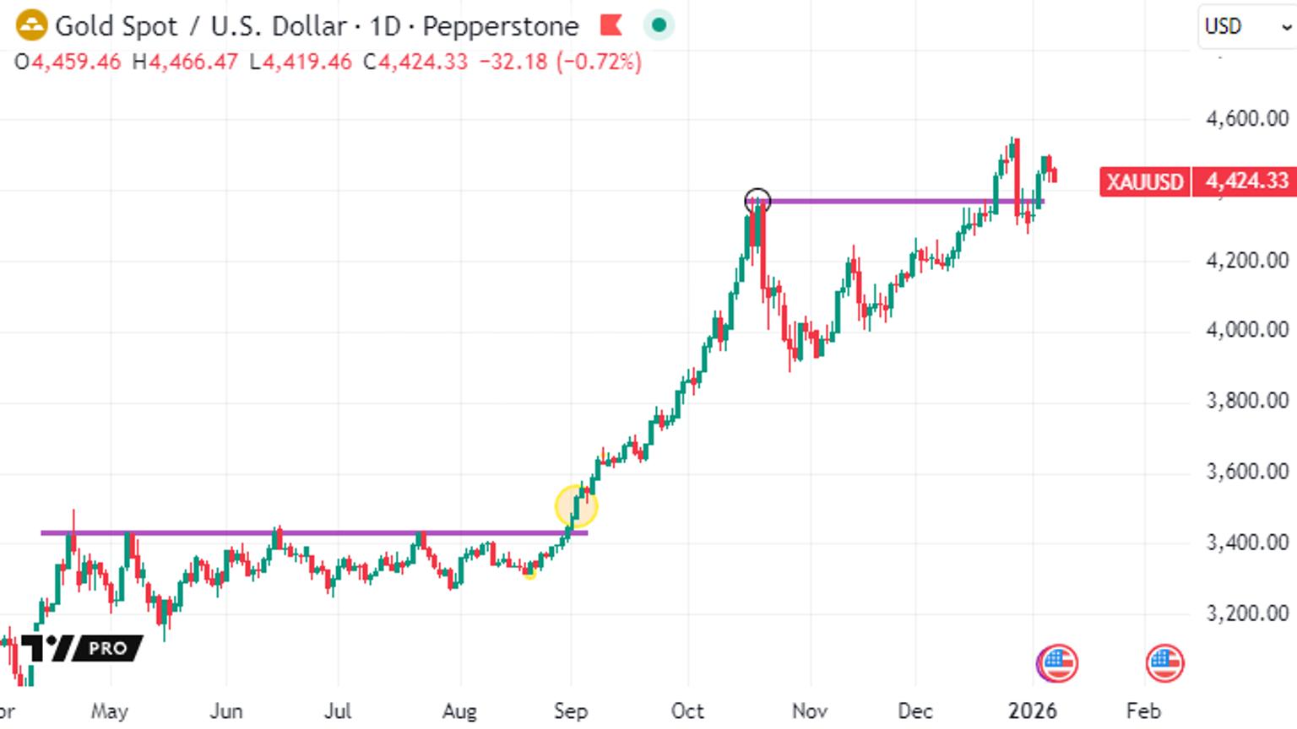Click the left US flag economic event icon

(1057, 663)
